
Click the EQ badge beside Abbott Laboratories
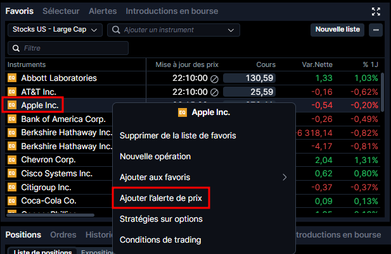pyautogui.click(x=11, y=78)
